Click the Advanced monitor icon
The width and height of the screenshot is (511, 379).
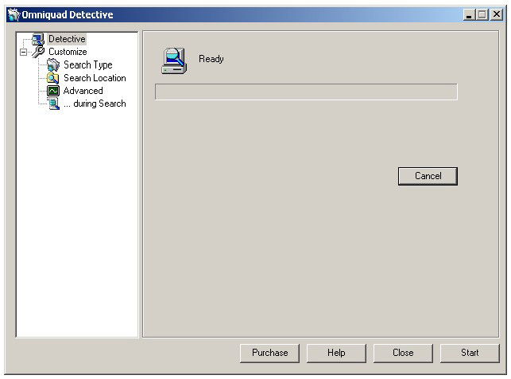(53, 91)
